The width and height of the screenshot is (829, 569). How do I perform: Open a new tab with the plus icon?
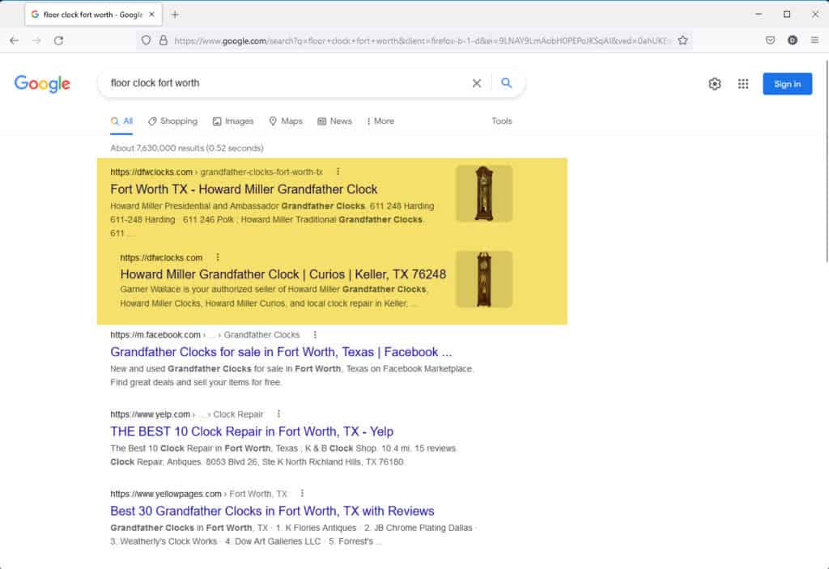(x=175, y=15)
